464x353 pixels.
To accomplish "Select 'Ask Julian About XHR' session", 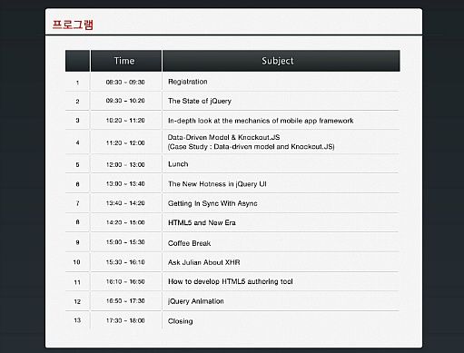I will click(x=203, y=262).
